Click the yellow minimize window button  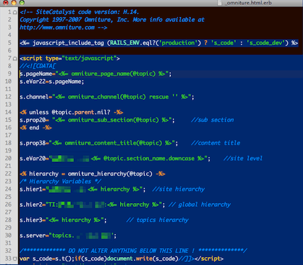14,2
